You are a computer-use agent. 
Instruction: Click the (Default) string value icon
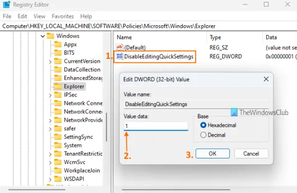(119, 47)
